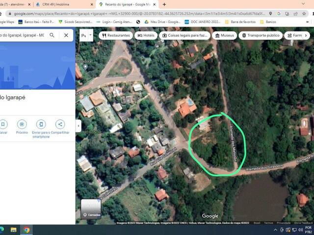
Task: Click Enviar para o smartphone icon
Action: [x=41, y=124]
